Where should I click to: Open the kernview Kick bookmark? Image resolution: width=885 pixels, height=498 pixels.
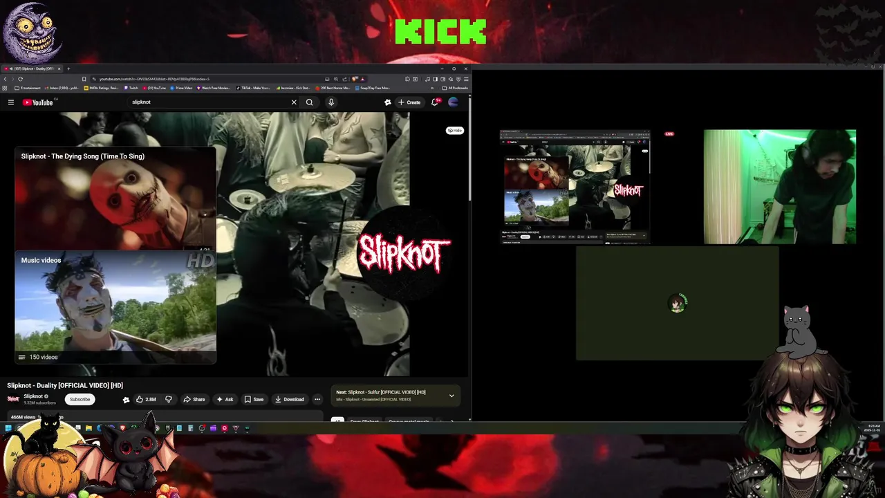(293, 88)
